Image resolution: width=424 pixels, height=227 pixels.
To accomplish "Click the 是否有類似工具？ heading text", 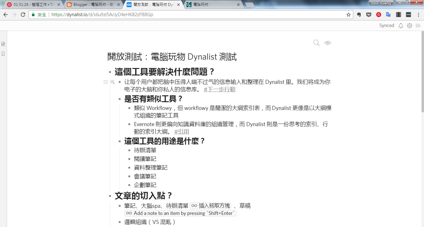I will pos(154,99).
